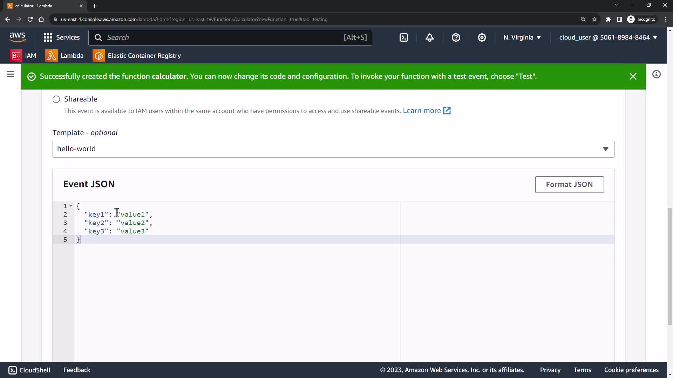Open the notifications bell
Image resolution: width=673 pixels, height=378 pixels.
430,37
